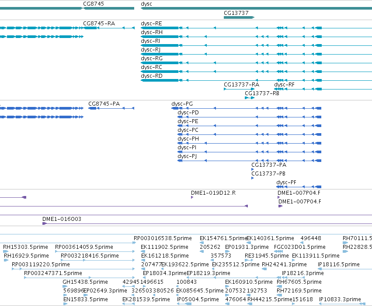Click the RP003218416.5prime EST

[x=90, y=256]
